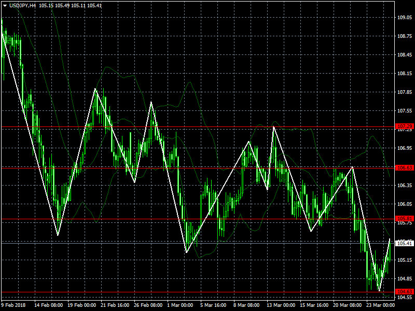
Task: Click the OHLC values 105.15 105.49 105.11 105.41
Action: coord(70,6)
